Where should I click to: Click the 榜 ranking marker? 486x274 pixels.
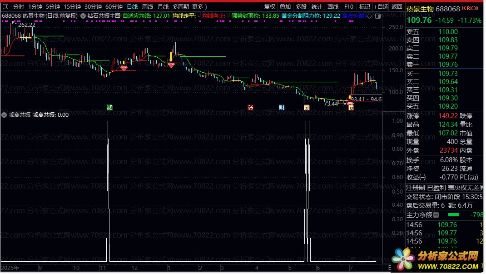351,108
